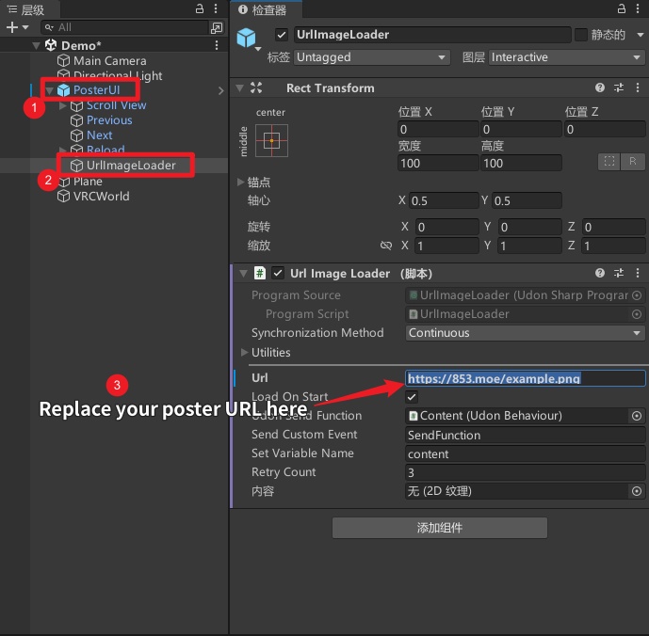Collapse the Demo scene tree
The width and height of the screenshot is (649, 636).
point(37,45)
